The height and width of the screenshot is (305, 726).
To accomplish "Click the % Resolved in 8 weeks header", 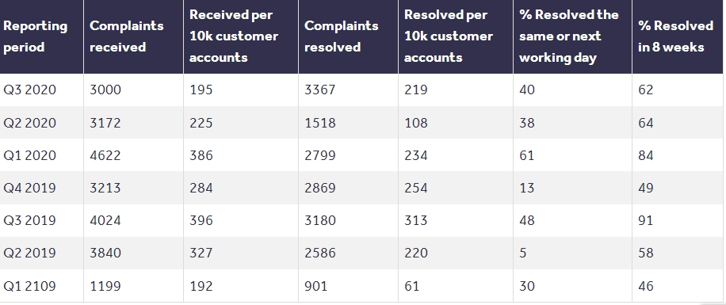I will pyautogui.click(x=675, y=36).
